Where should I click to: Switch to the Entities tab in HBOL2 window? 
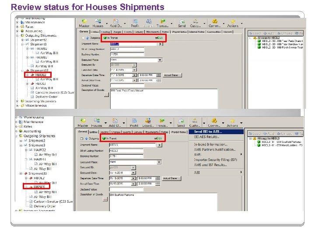point(94,32)
